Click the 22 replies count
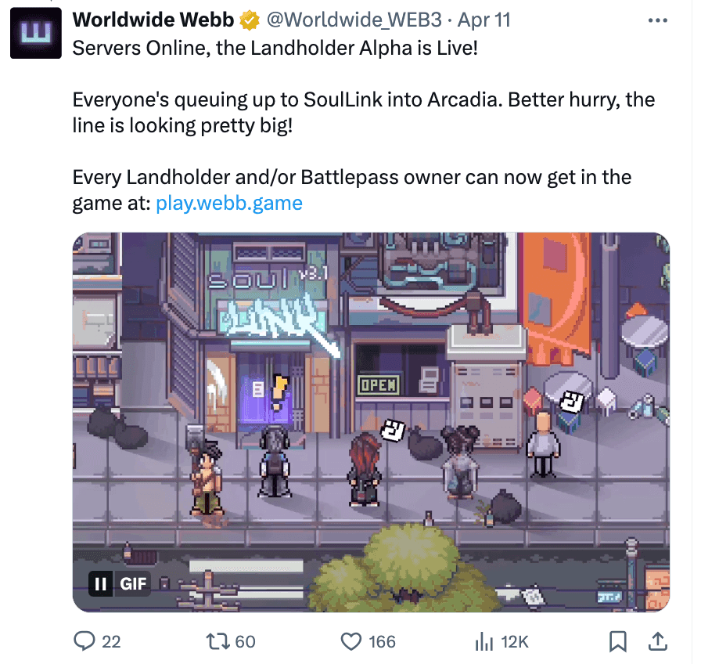This screenshot has height=664, width=701. tap(111, 641)
